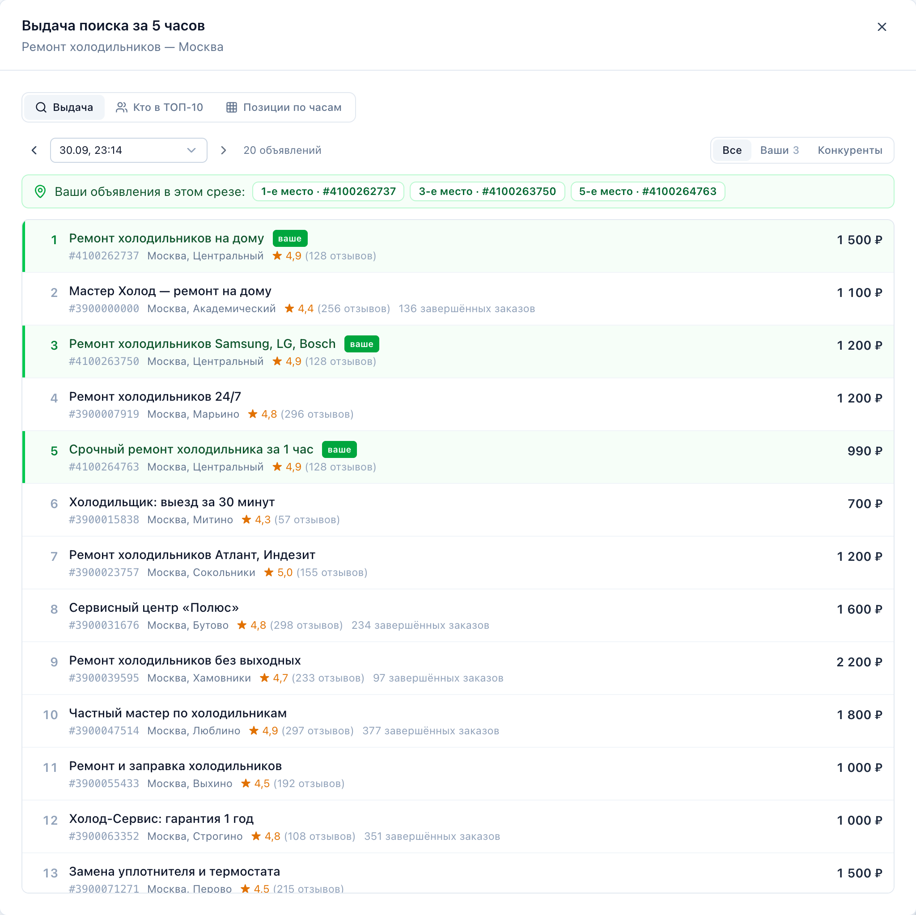The height and width of the screenshot is (915, 916).
Task: Click the 2 200 ₽ price
Action: tap(859, 662)
